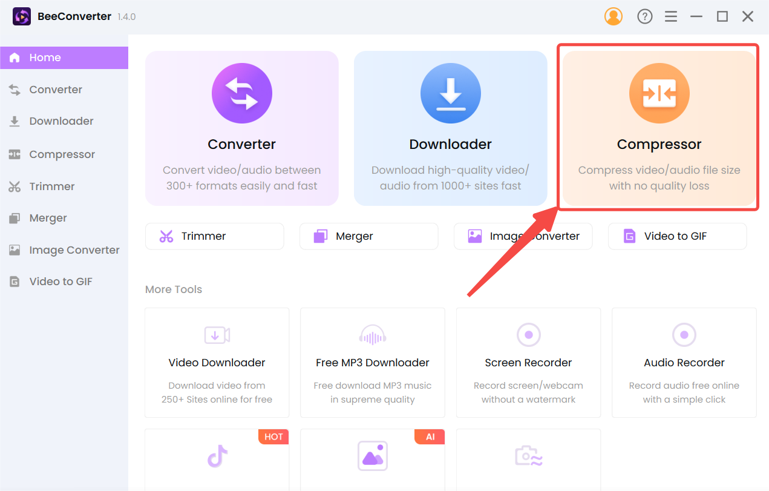769x491 pixels.
Task: Click the Converter card title
Action: pos(242,144)
